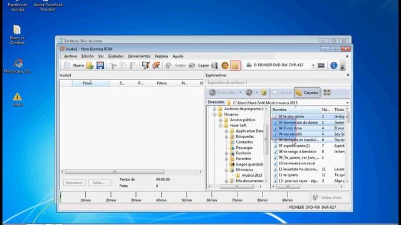Toggle the Carpetas folders view button

coord(307,92)
